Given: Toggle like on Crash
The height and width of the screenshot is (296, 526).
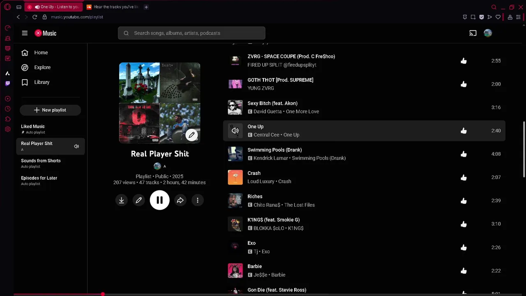Looking at the screenshot, I should point(464,177).
